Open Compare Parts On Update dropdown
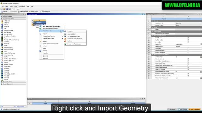This screenshot has width=202, height=113. click(201, 72)
